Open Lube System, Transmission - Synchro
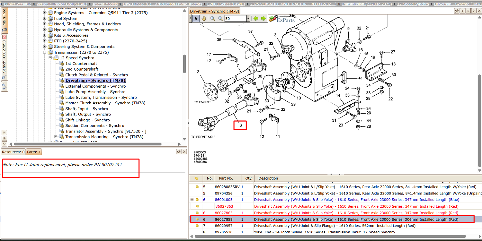The height and width of the screenshot is (241, 482). 101,98
